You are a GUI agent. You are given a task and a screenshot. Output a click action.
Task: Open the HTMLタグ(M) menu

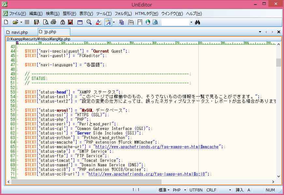146,13
